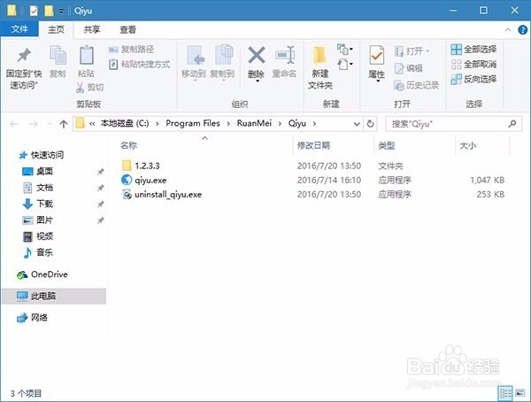This screenshot has width=531, height=402.
Task: Click the Refresh button
Action: 371,124
